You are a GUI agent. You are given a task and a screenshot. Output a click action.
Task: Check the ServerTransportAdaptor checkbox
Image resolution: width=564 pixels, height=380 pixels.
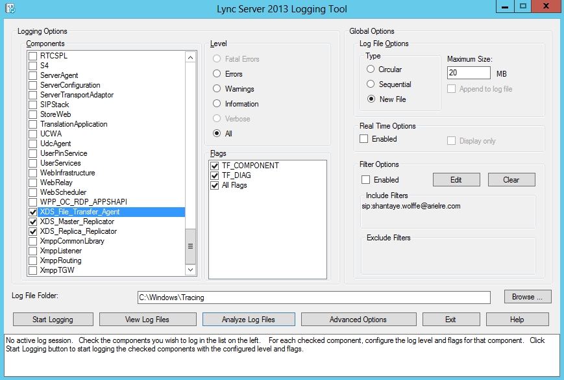pos(32,95)
